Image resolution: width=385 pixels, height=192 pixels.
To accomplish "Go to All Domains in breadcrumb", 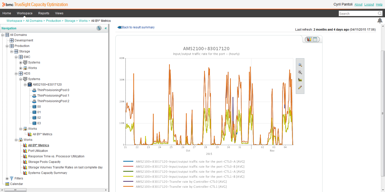I will pyautogui.click(x=34, y=21).
